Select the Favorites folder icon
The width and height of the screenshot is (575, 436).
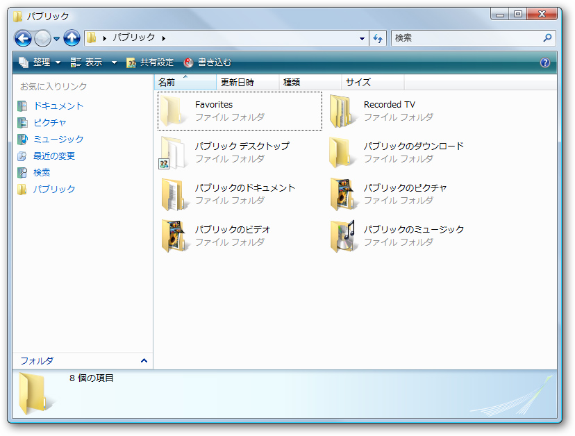(172, 111)
